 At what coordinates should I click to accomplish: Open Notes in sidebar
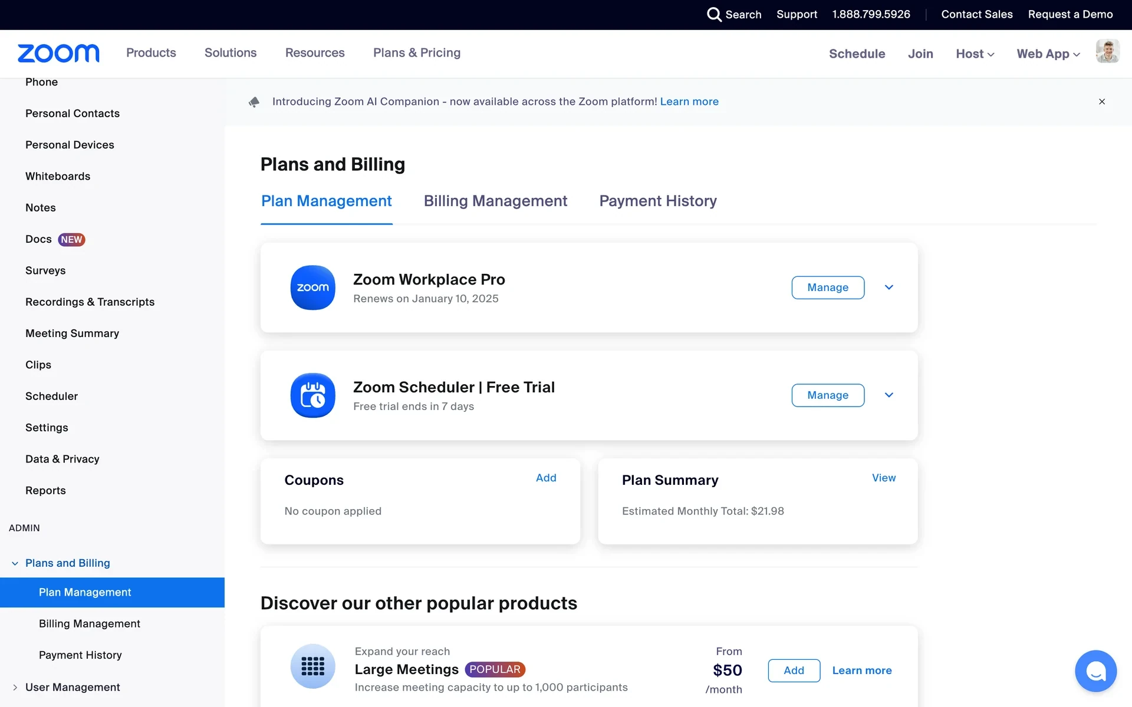click(x=41, y=207)
